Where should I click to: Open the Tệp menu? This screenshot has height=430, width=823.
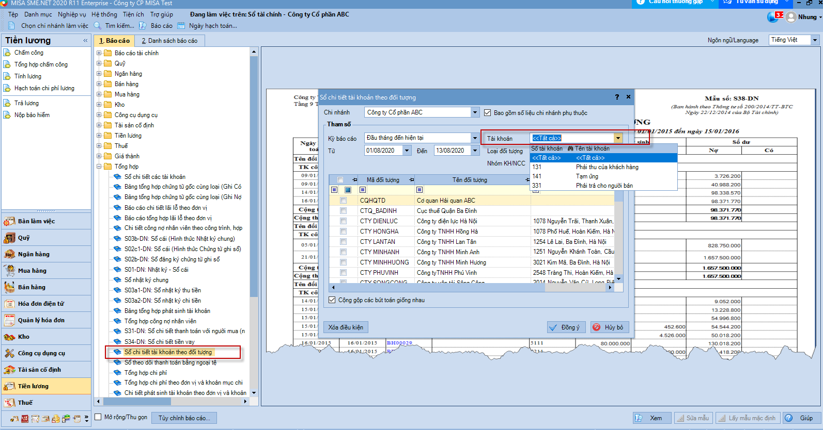tap(13, 14)
